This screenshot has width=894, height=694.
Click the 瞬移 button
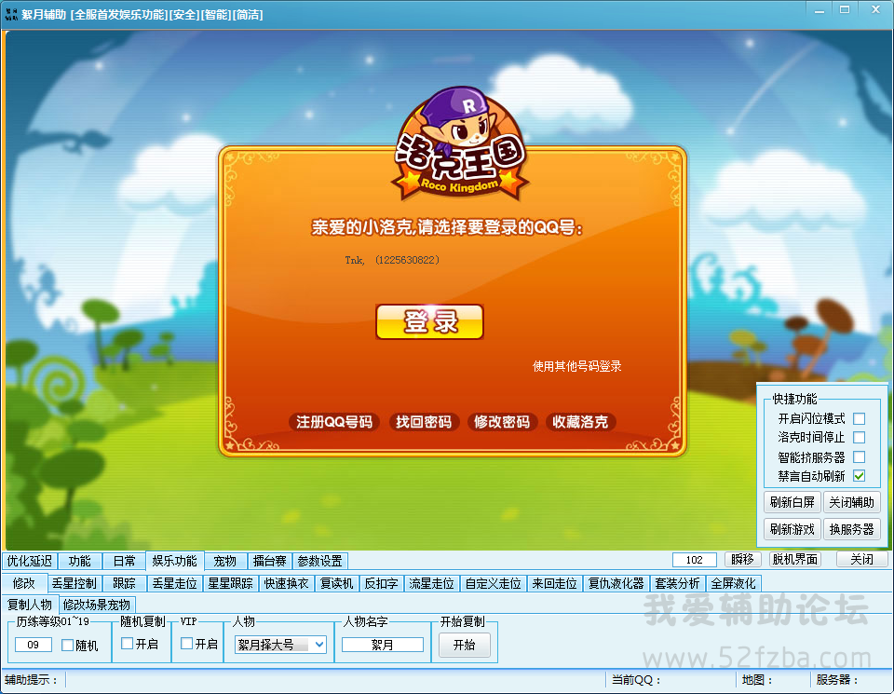(x=742, y=560)
